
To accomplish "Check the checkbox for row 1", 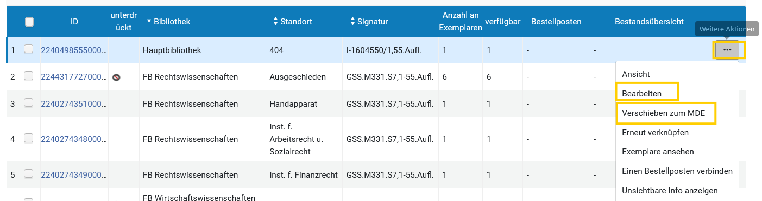I will click(28, 49).
